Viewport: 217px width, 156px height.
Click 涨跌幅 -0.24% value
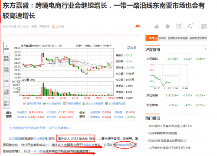130,68
